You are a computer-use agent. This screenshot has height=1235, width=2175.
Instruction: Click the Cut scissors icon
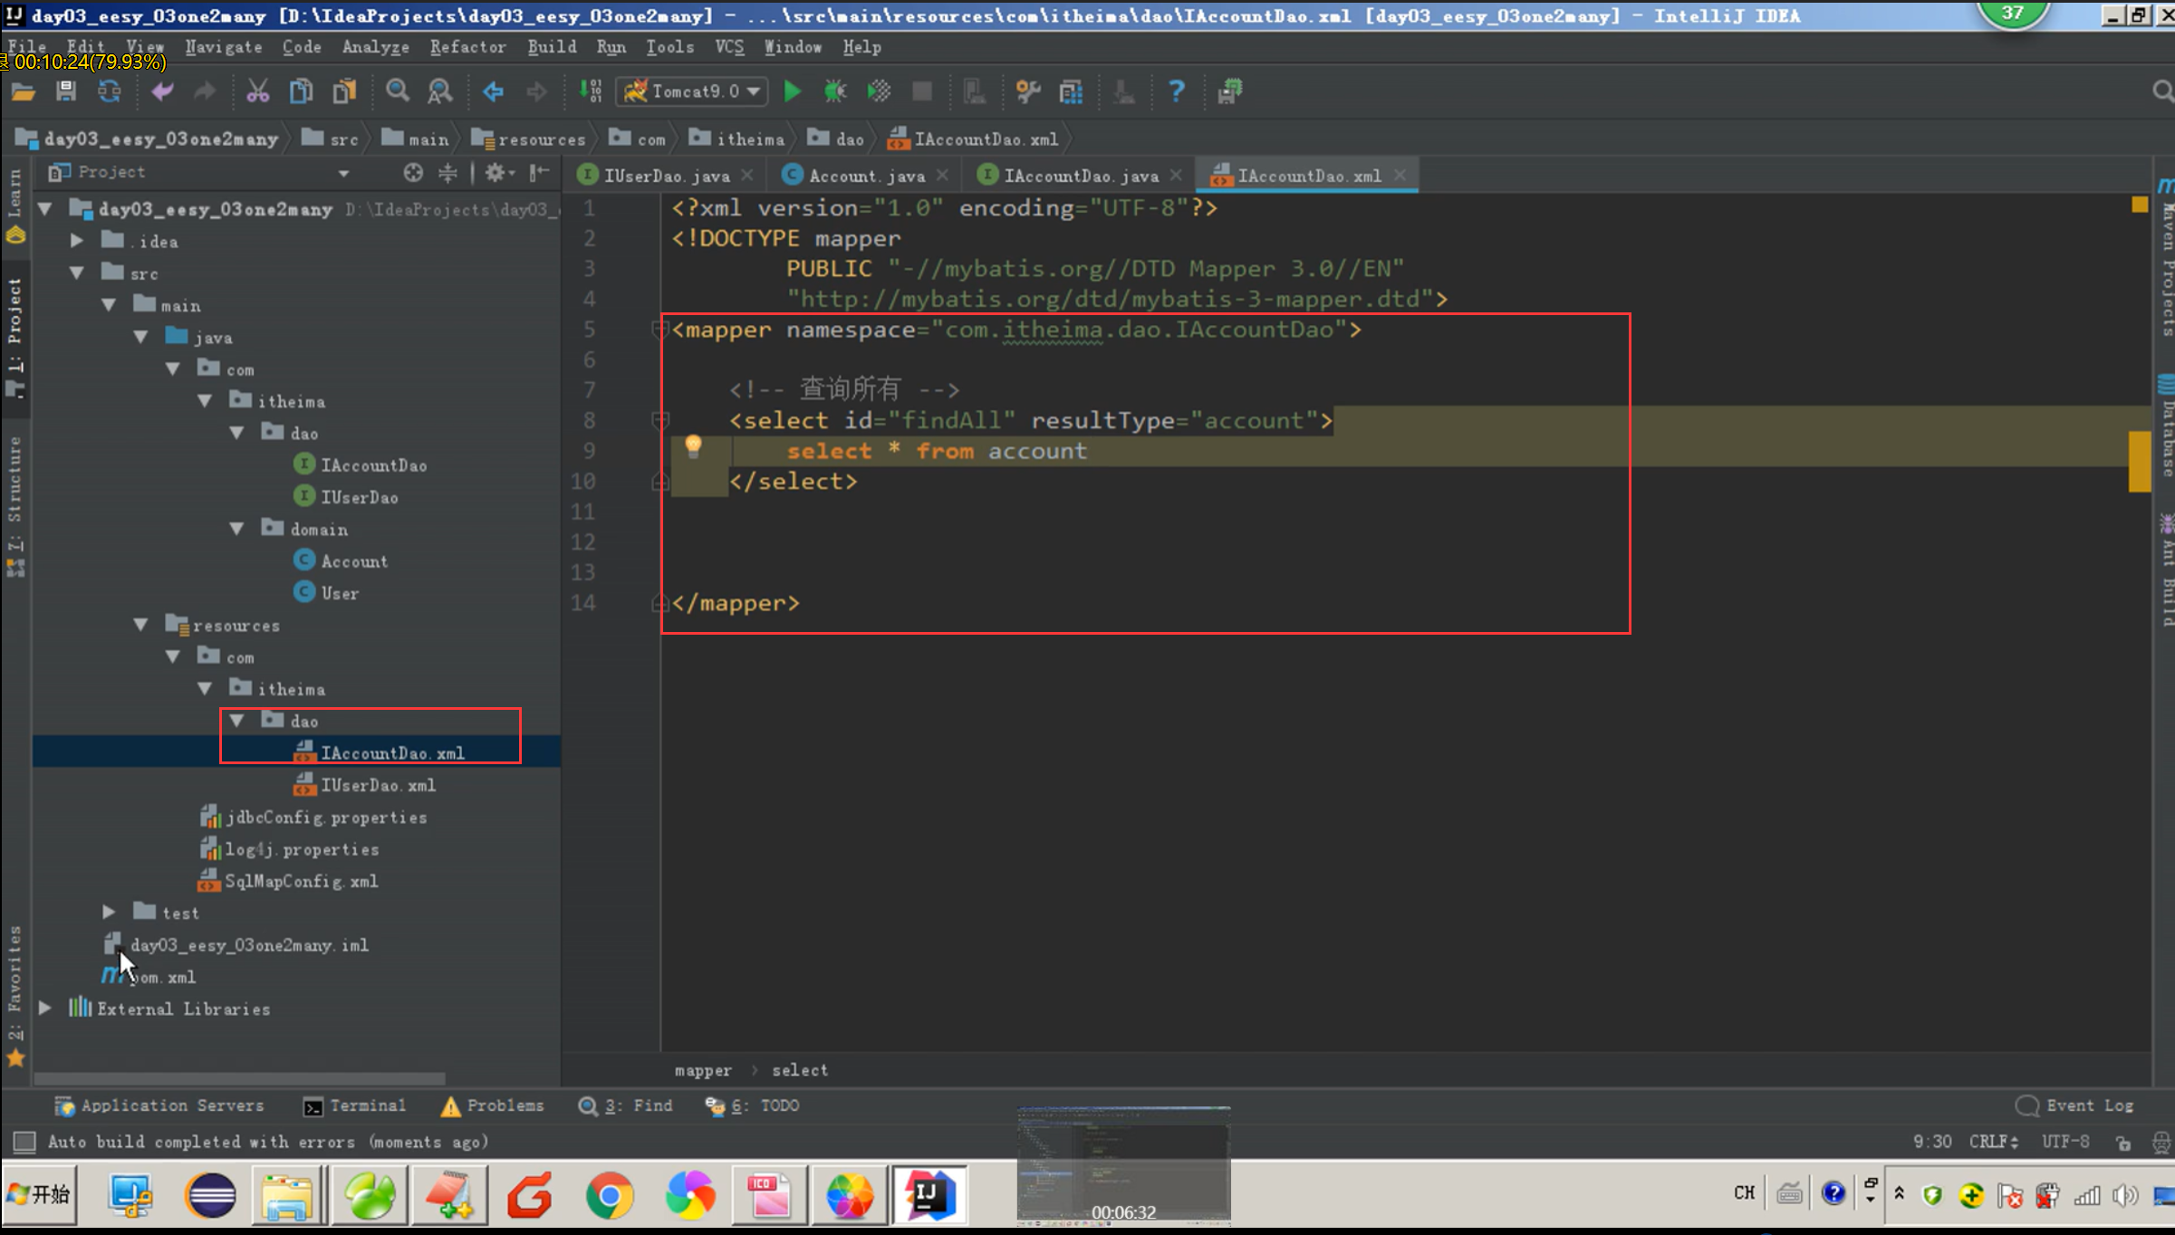[x=257, y=91]
